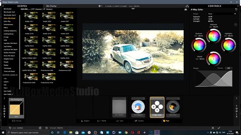Image resolution: width=241 pixels, height=135 pixels.
Task: Open the Opera browser from the taskbar
Action: (x=132, y=132)
